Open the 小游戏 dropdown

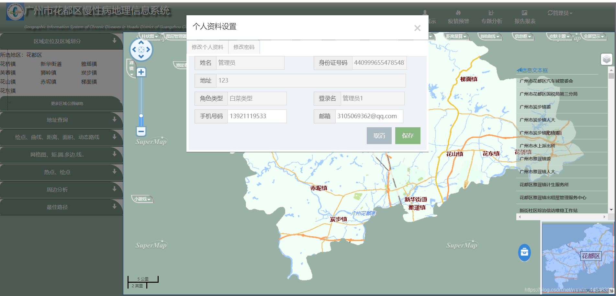point(142,199)
